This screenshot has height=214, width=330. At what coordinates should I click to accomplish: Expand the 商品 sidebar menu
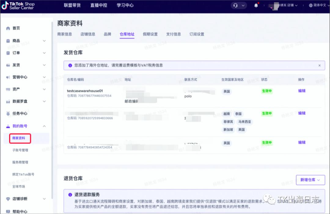[44, 41]
